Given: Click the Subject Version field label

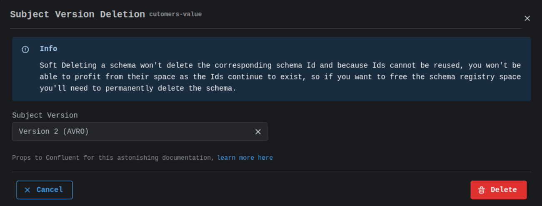Looking at the screenshot, I should (45, 115).
